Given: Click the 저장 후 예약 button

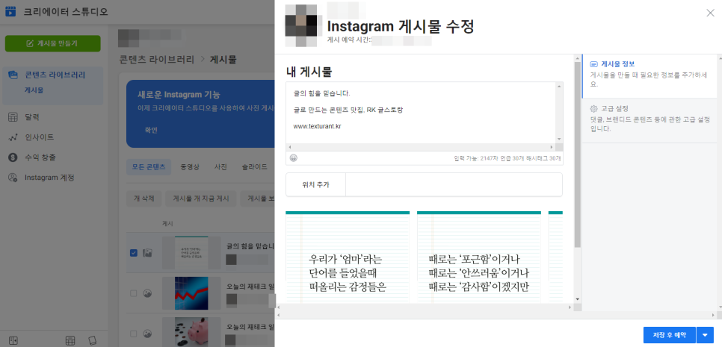Looking at the screenshot, I should coord(669,335).
